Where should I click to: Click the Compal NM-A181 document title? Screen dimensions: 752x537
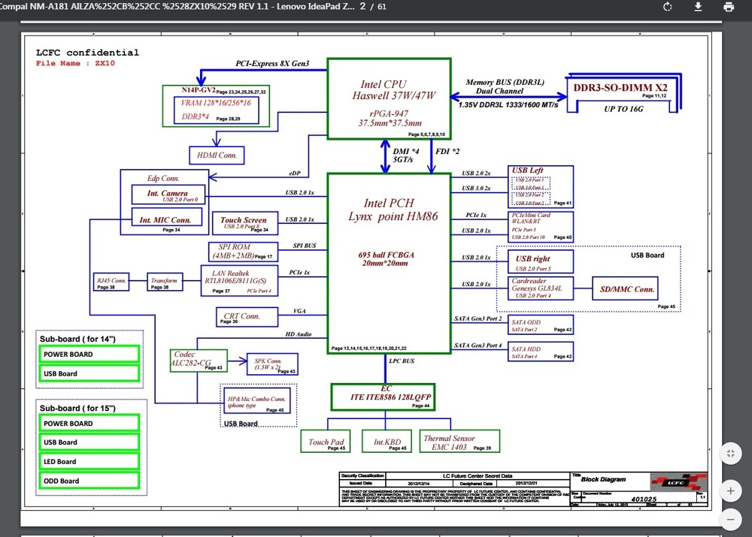[177, 7]
